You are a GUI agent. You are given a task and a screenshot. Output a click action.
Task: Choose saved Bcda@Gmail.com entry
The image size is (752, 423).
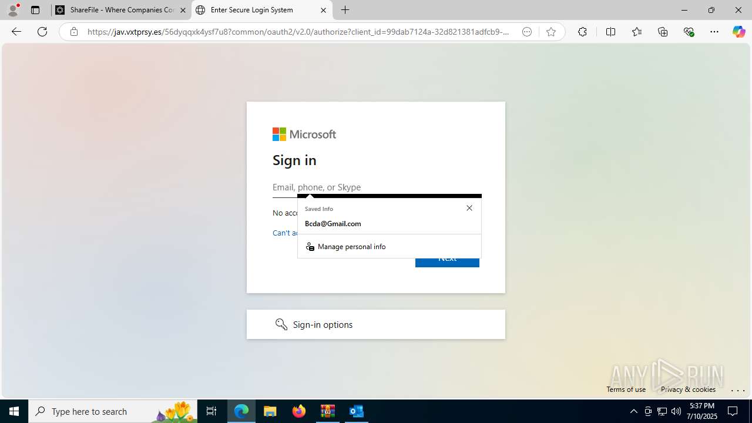(x=390, y=224)
